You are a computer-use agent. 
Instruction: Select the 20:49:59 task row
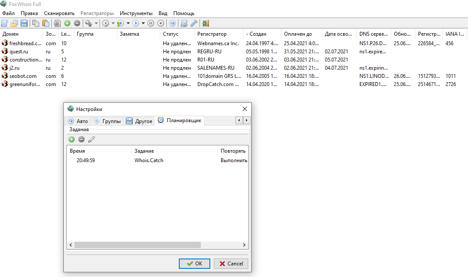pos(157,160)
